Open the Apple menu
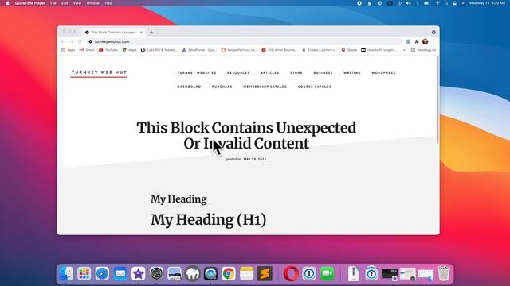This screenshot has height=286, width=510. click(x=7, y=3)
